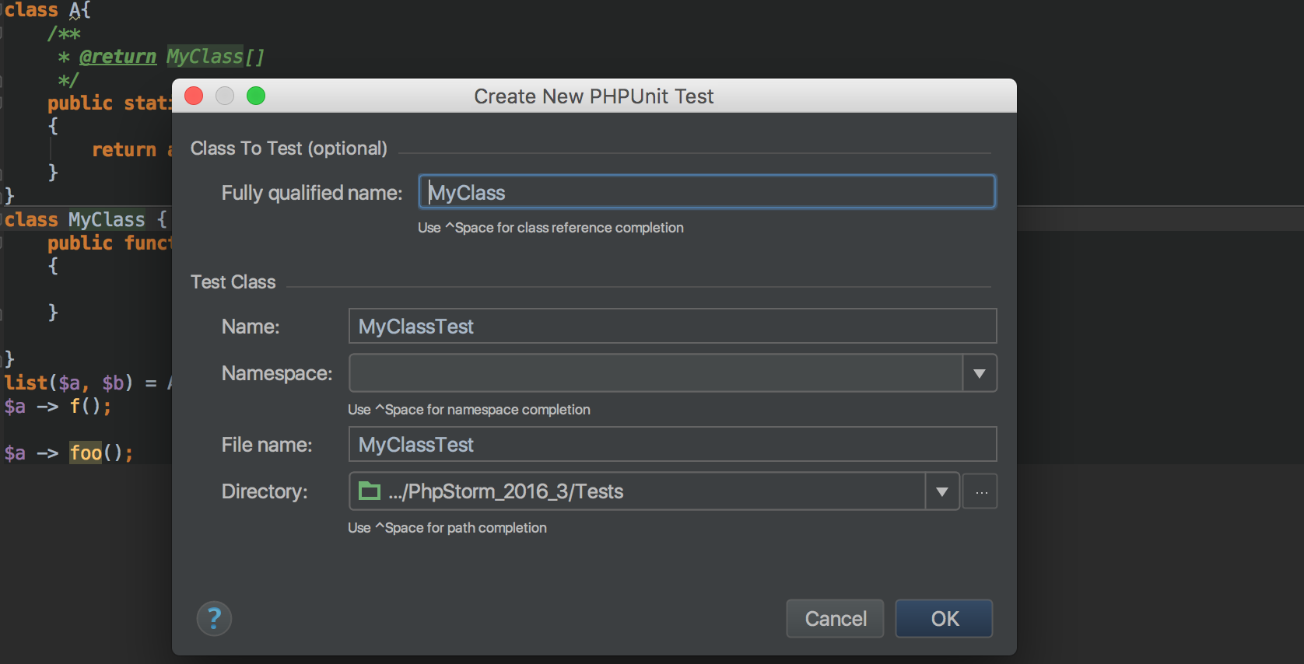Screen dimensions: 1304x664
Task: Browse for directory with the ellipsis button
Action: coord(980,491)
